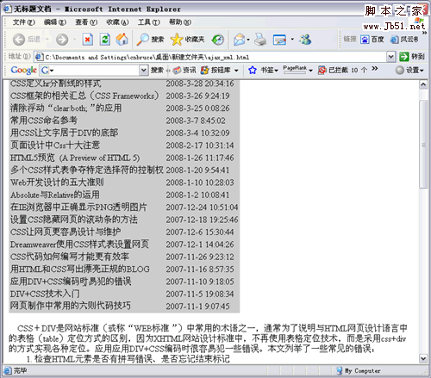431x378 pixels.
Task: Open the History icon in toolbar
Action: [218, 40]
